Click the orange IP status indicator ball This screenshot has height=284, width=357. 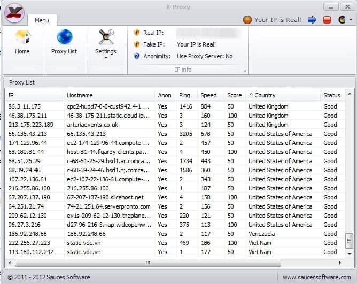247,20
